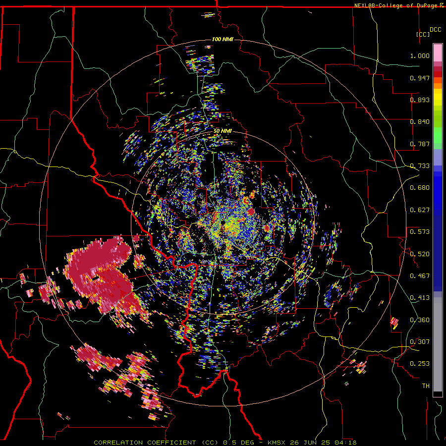Click the 0.733 scale value
The image size is (446, 446).
[x=420, y=166]
